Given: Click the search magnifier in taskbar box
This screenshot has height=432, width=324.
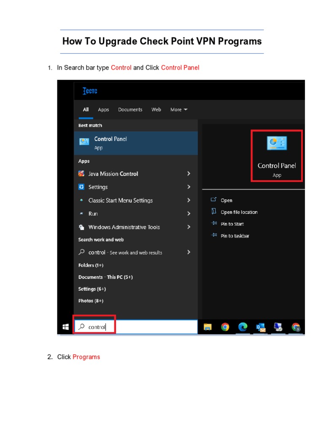Looking at the screenshot, I should click(81, 327).
